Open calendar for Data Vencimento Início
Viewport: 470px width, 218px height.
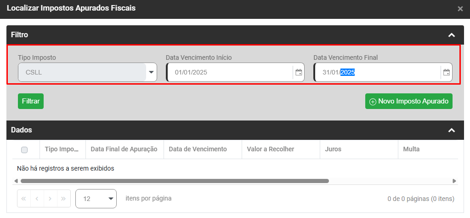[x=299, y=72]
